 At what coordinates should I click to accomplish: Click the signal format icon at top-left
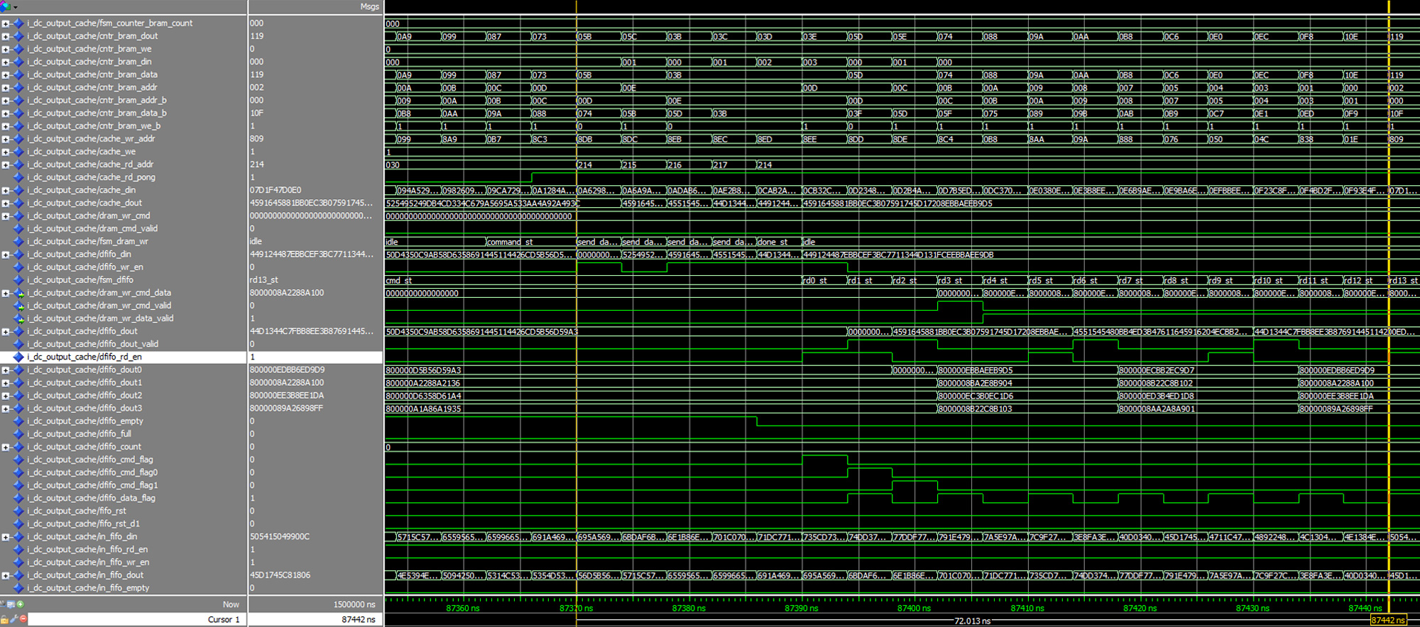pyautogui.click(x=6, y=6)
